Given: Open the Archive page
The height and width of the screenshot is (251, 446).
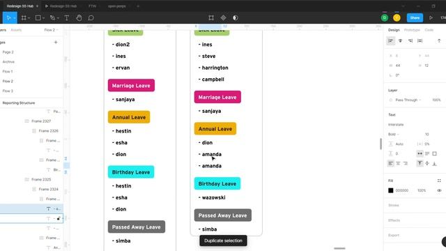Looking at the screenshot, I should pyautogui.click(x=8, y=62).
